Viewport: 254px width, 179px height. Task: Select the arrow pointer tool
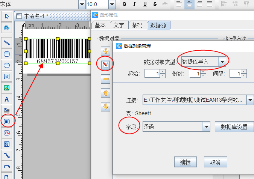click(6, 17)
